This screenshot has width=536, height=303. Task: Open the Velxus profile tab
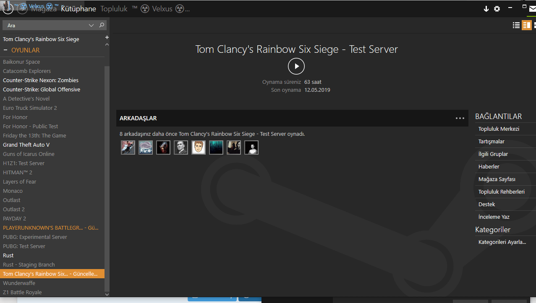point(161,9)
